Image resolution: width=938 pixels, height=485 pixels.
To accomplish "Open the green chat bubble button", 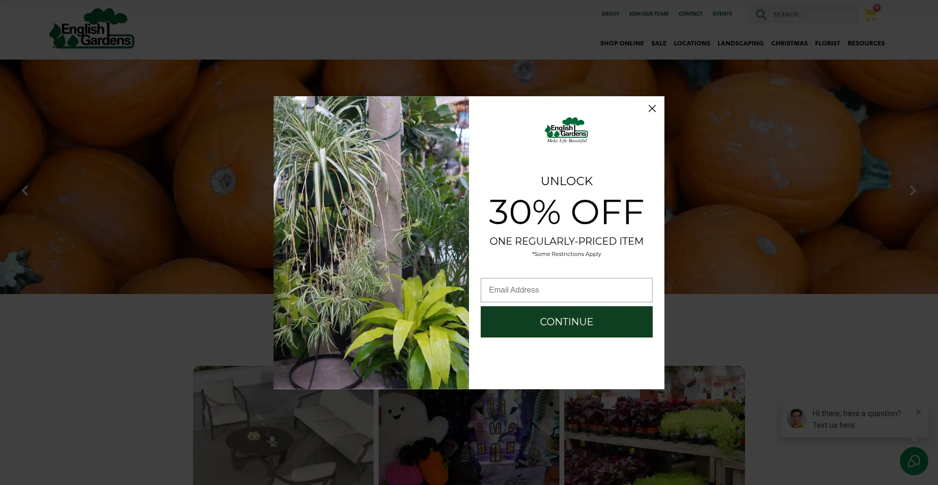I will 914,461.
